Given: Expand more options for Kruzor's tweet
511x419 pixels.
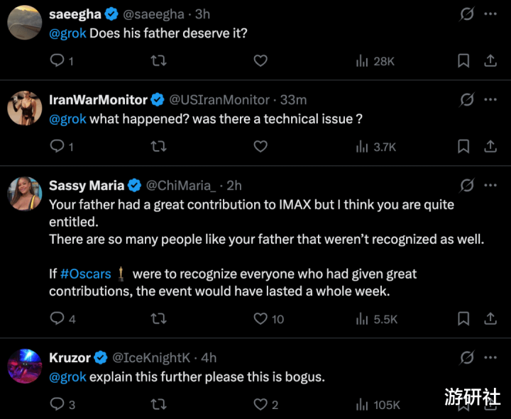Looking at the screenshot, I should 490,357.
